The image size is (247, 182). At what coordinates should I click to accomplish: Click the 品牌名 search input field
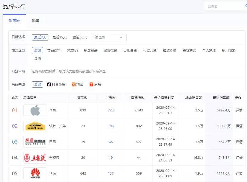pyautogui.click(x=223, y=6)
